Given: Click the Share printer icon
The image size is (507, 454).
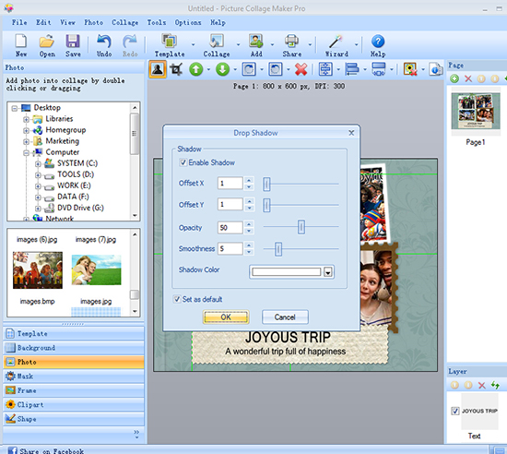Looking at the screenshot, I should click(x=291, y=42).
